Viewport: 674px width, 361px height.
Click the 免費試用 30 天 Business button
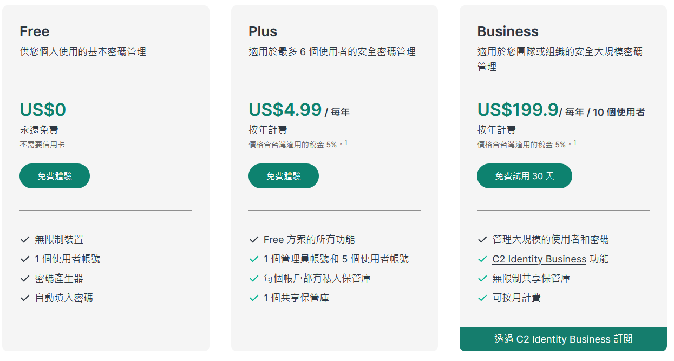pos(525,176)
